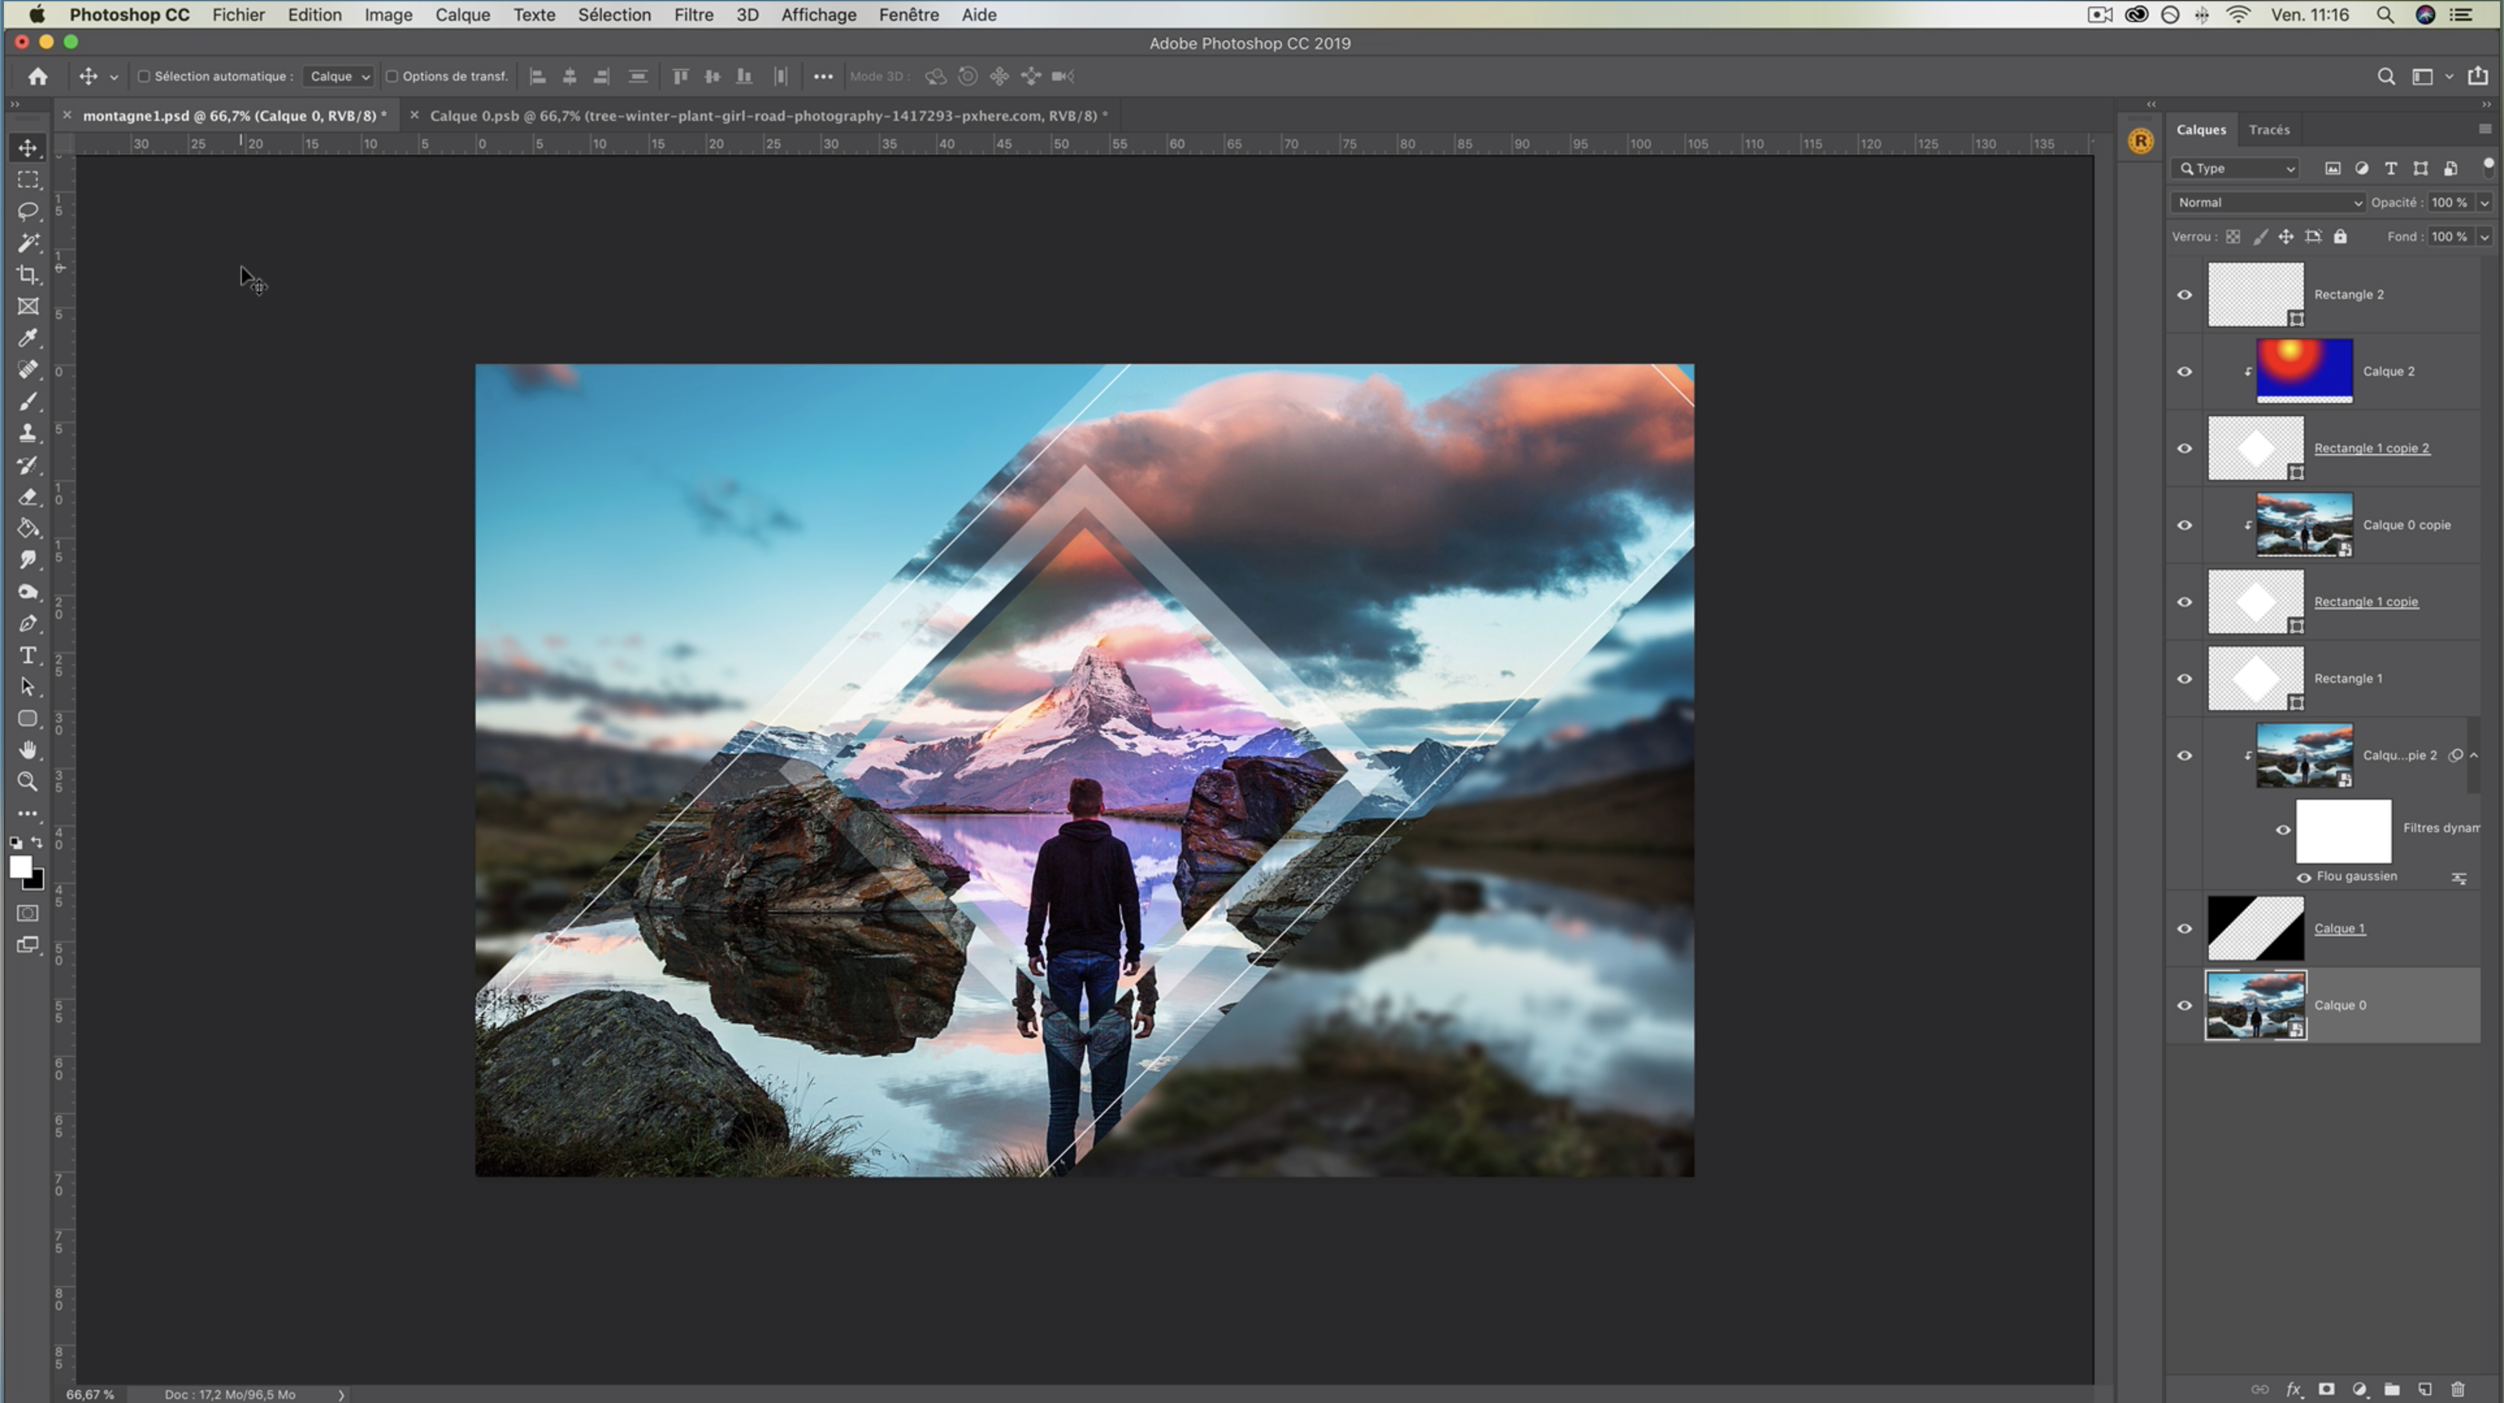Select the Zoom tool in toolbar
The width and height of the screenshot is (2504, 1403).
pos(27,781)
